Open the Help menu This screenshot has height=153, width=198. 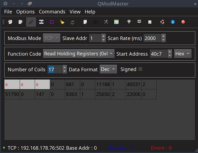coord(90,12)
